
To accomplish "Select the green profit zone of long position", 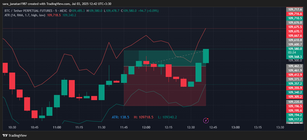I will tap(165, 58).
